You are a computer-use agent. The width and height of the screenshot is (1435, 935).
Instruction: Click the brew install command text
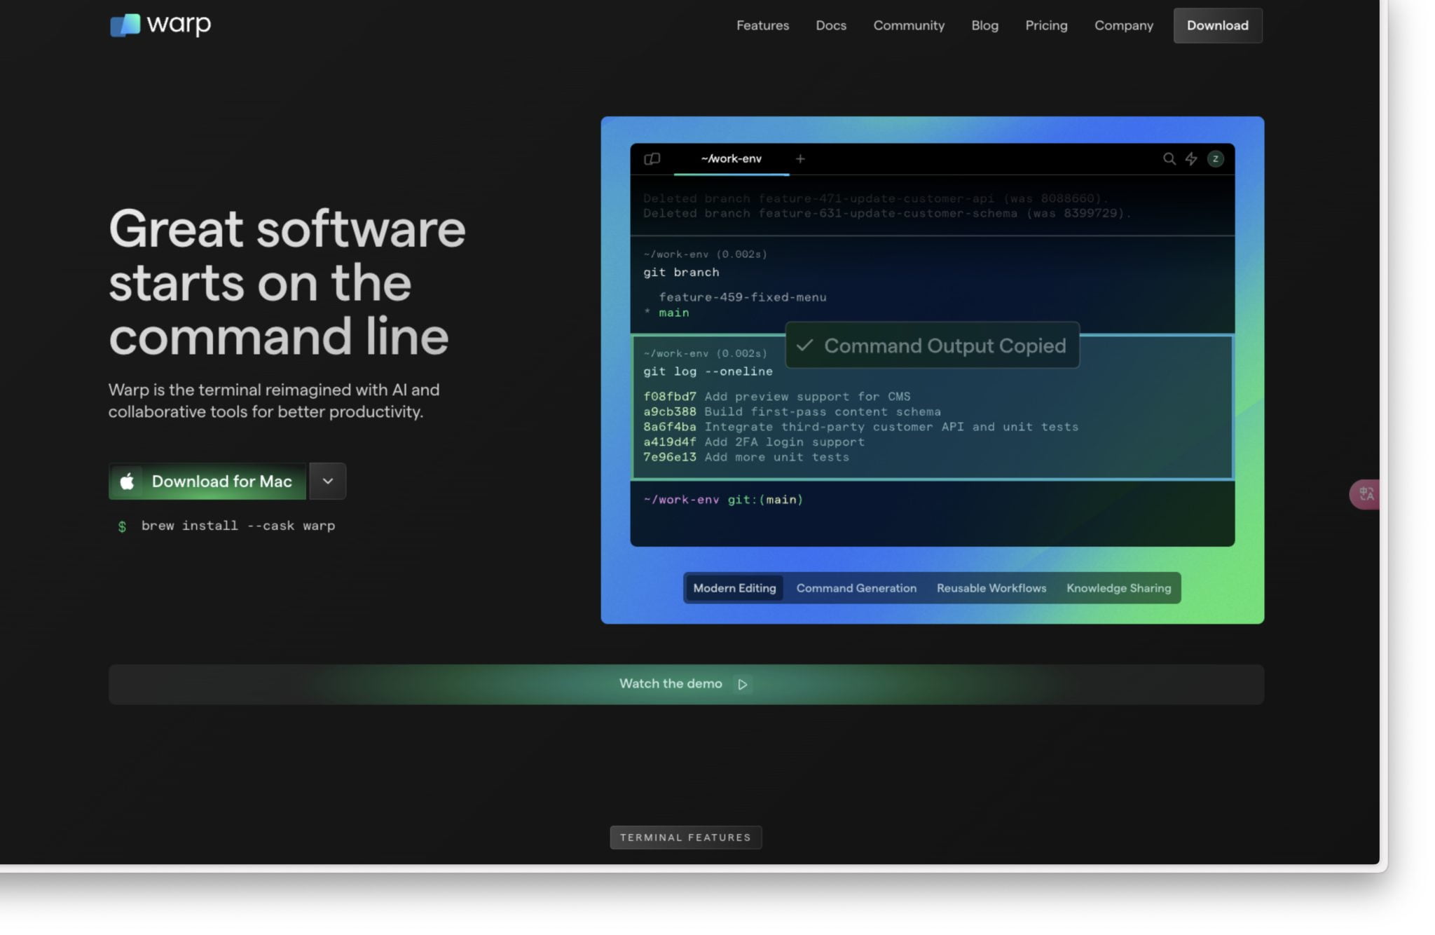pos(238,526)
